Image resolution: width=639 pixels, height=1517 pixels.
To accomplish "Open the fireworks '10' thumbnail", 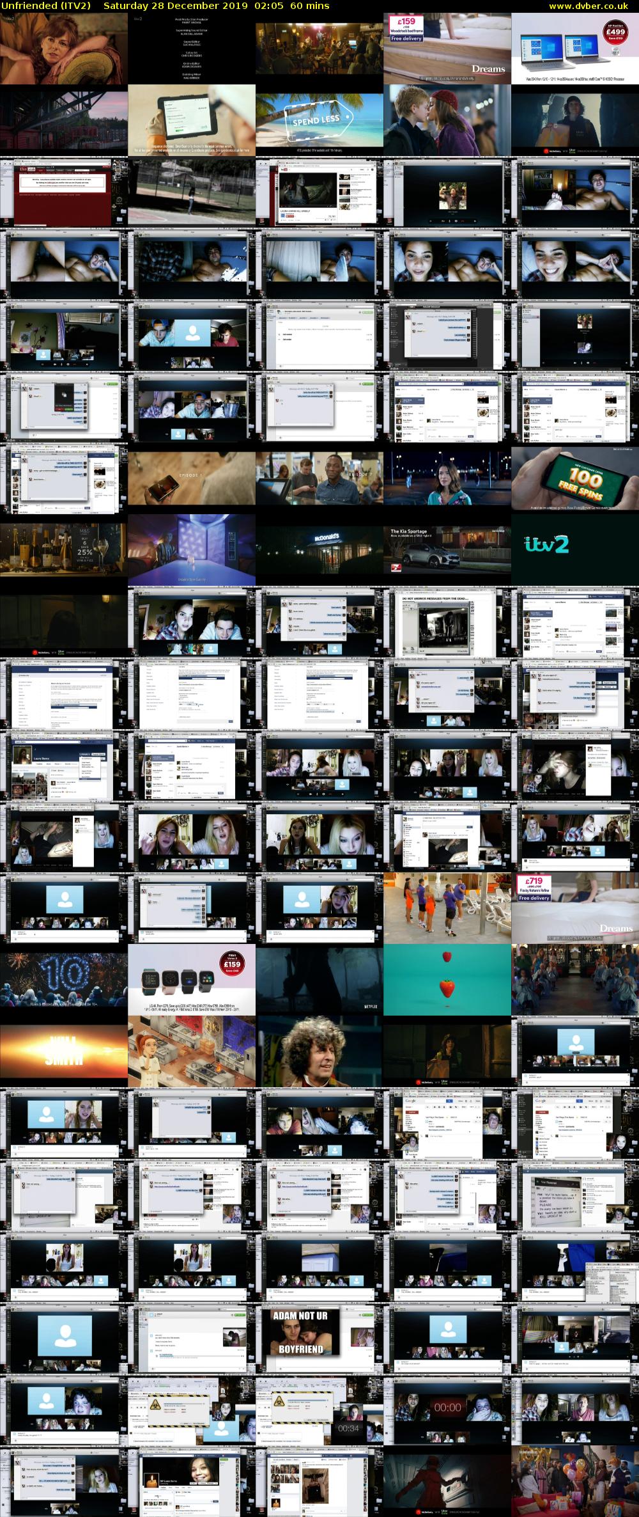I will click(64, 980).
